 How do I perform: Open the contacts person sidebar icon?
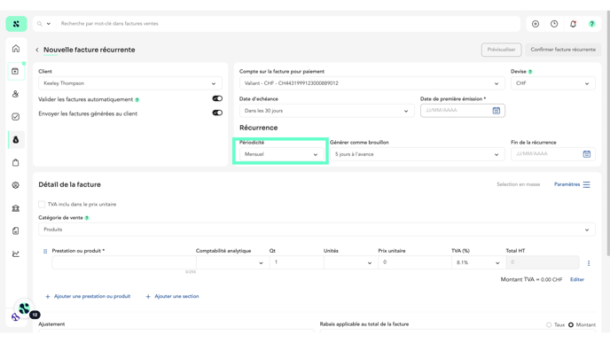click(x=16, y=94)
